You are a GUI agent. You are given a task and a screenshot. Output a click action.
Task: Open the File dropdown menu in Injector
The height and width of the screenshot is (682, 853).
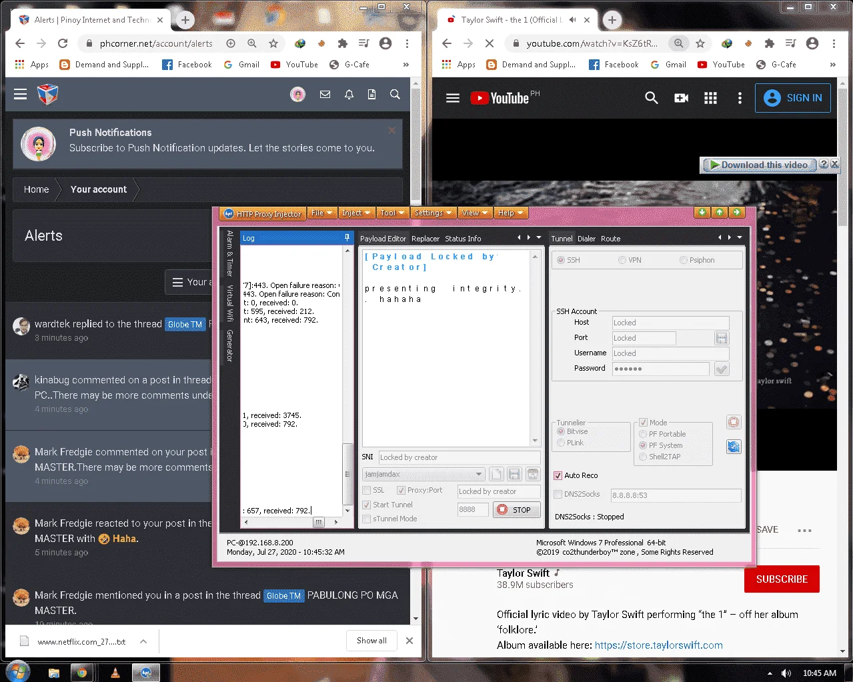pos(321,213)
